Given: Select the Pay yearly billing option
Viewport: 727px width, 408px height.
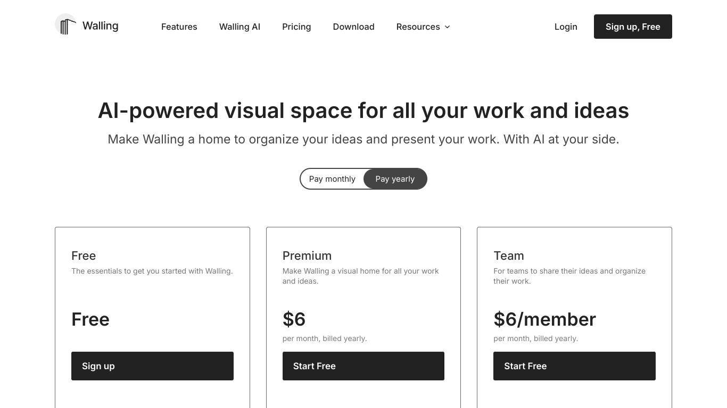Looking at the screenshot, I should tap(395, 179).
